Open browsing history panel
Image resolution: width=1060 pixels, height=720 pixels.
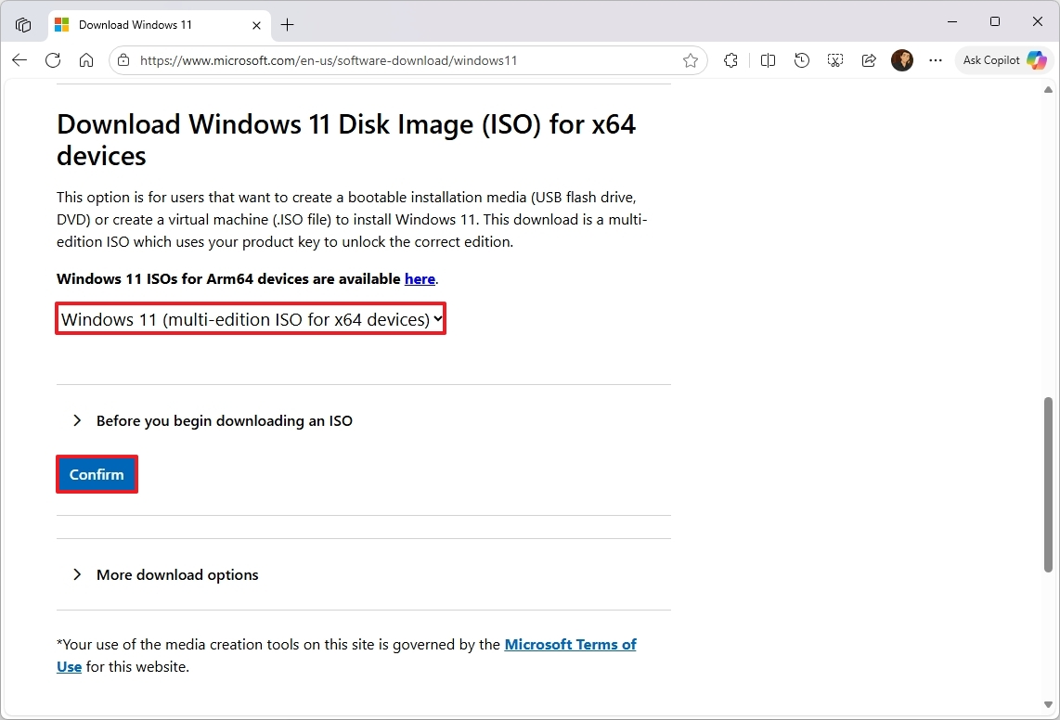click(802, 61)
